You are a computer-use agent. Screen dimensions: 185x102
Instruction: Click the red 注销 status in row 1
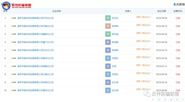pyautogui.click(x=178, y=18)
